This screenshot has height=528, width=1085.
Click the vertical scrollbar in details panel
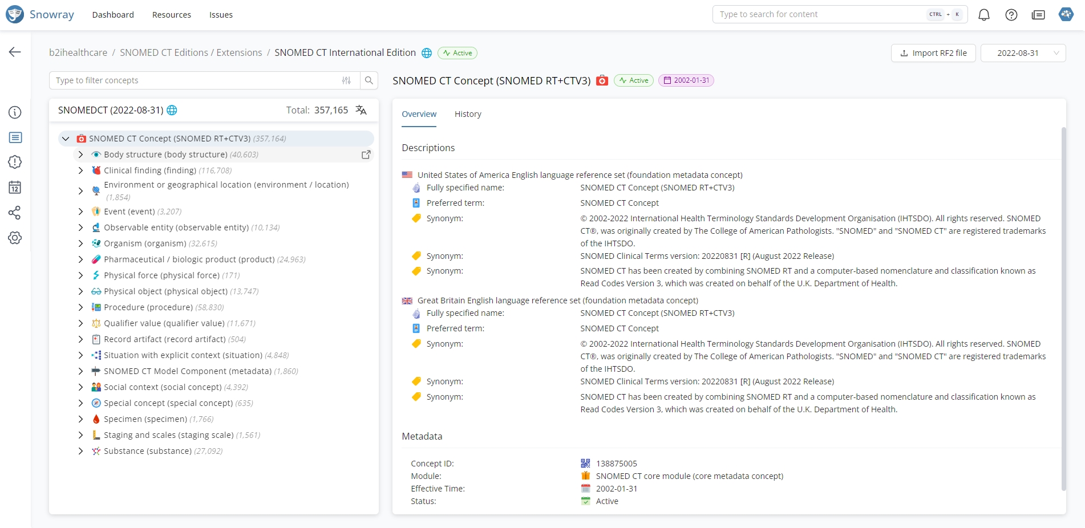(x=1063, y=308)
